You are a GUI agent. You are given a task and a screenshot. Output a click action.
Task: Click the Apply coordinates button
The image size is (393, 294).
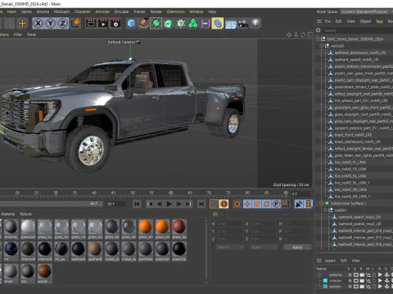tap(297, 247)
